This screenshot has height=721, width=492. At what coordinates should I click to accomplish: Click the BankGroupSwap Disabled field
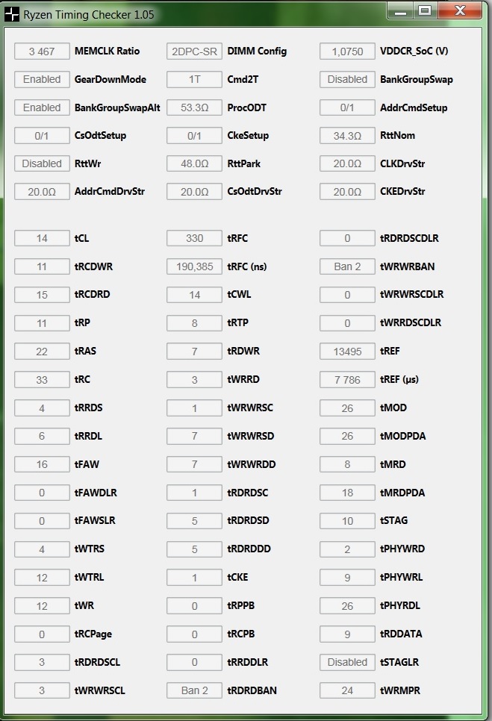[x=347, y=80]
